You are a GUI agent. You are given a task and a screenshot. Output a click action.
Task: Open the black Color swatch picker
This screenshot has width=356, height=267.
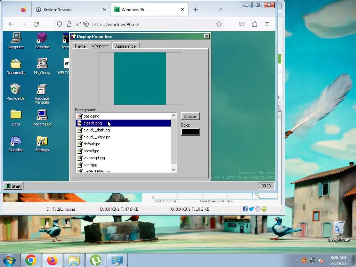(x=191, y=132)
